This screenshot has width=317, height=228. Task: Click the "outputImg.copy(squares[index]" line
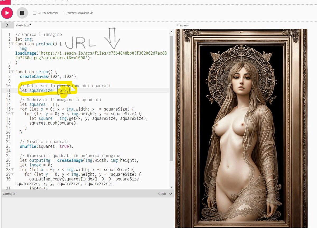point(78,181)
